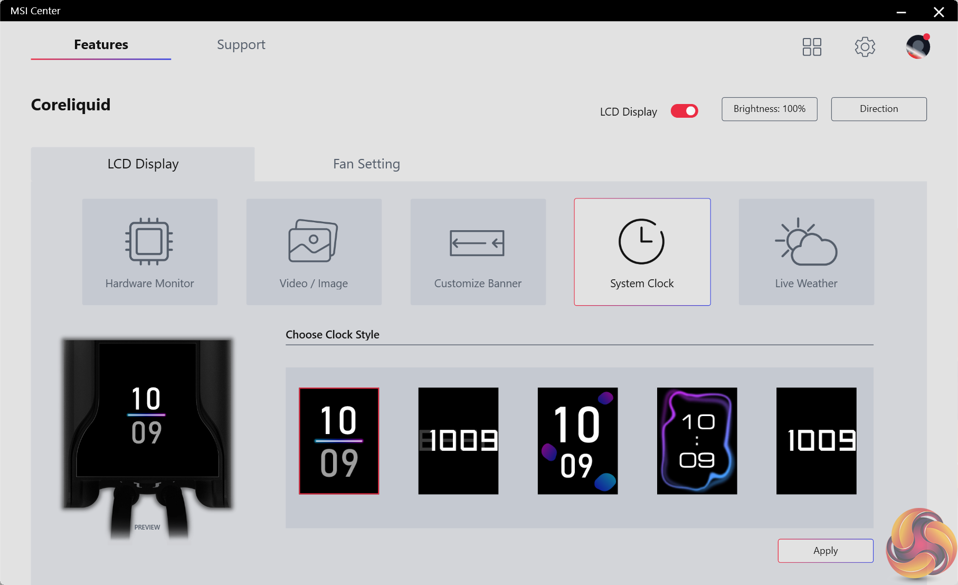Screen dimensions: 958x585
Task: Open MSI Center settings gear
Action: click(x=865, y=47)
